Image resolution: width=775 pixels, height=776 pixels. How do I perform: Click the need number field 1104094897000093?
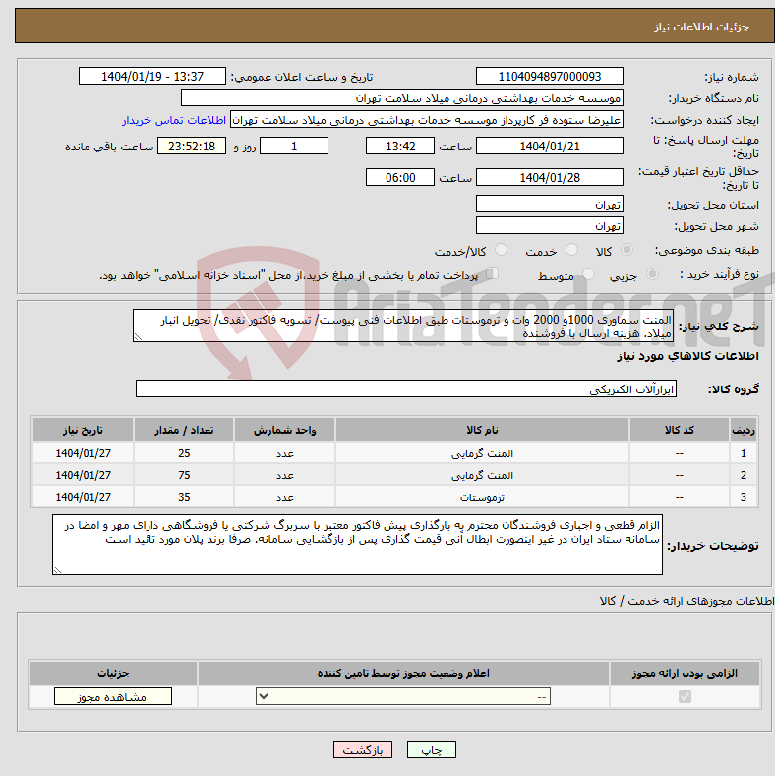click(x=550, y=76)
